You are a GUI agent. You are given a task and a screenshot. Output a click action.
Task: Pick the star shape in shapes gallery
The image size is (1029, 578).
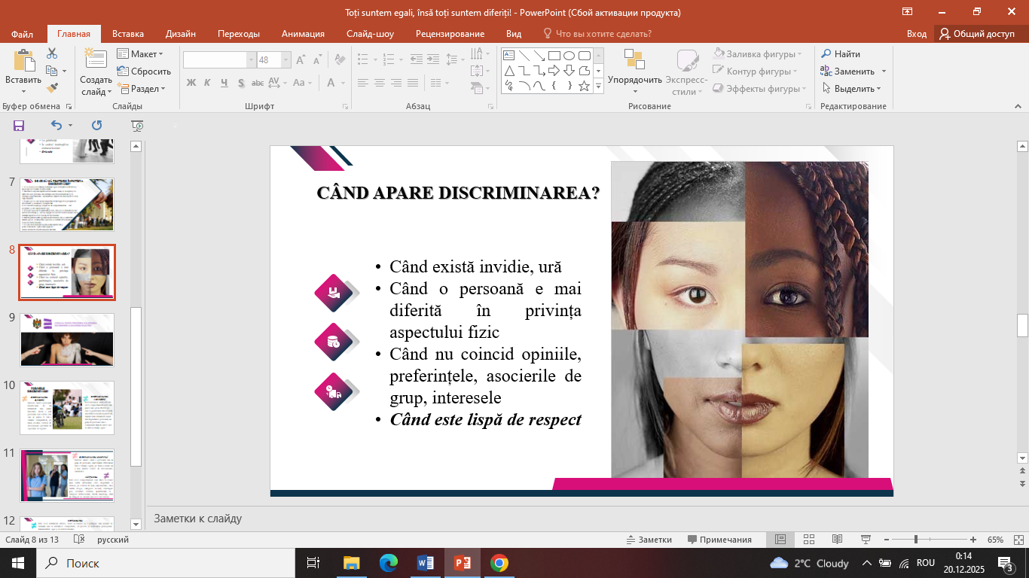coord(584,86)
